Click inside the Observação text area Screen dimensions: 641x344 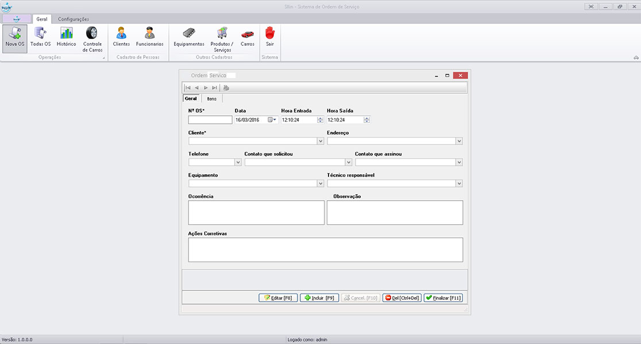pyautogui.click(x=395, y=212)
